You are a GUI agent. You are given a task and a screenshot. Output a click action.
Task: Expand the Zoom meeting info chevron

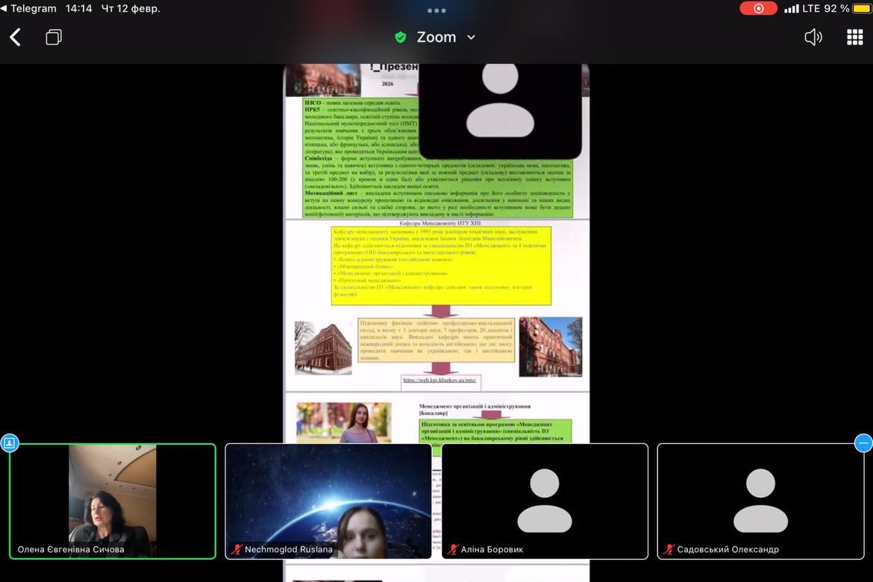(x=471, y=37)
